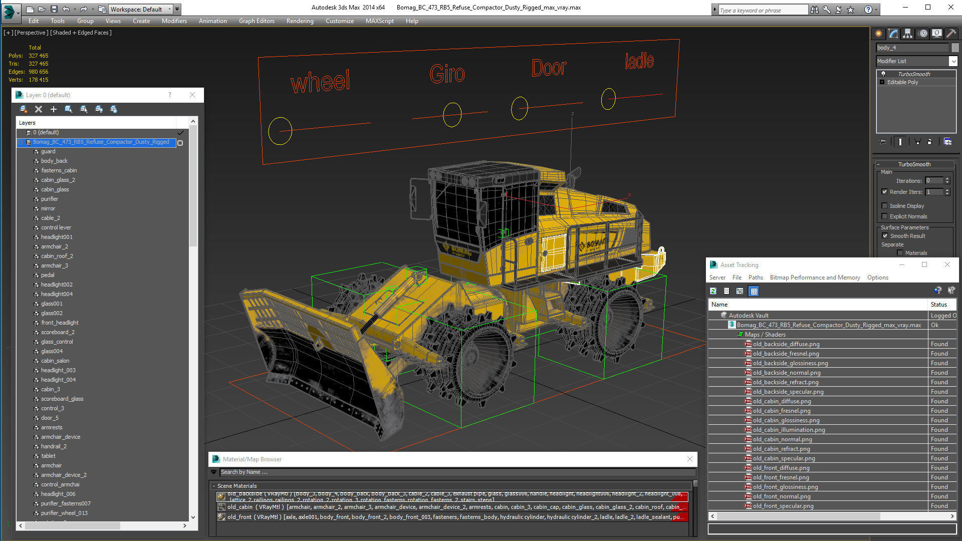Click the Redo arrow icon
Screen dimensions: 962x541
coord(84,9)
